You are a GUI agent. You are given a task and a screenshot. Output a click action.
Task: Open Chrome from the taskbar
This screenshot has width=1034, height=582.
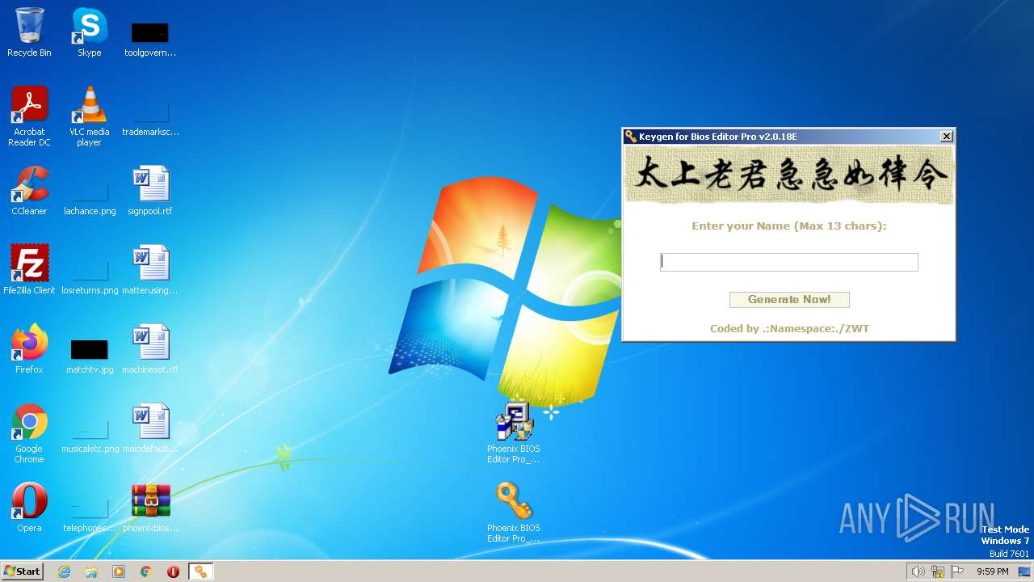pyautogui.click(x=146, y=571)
